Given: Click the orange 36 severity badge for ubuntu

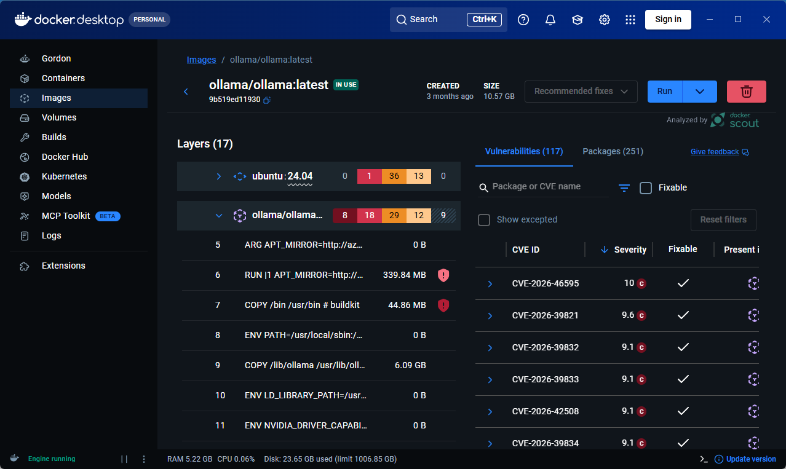Looking at the screenshot, I should click(x=394, y=176).
